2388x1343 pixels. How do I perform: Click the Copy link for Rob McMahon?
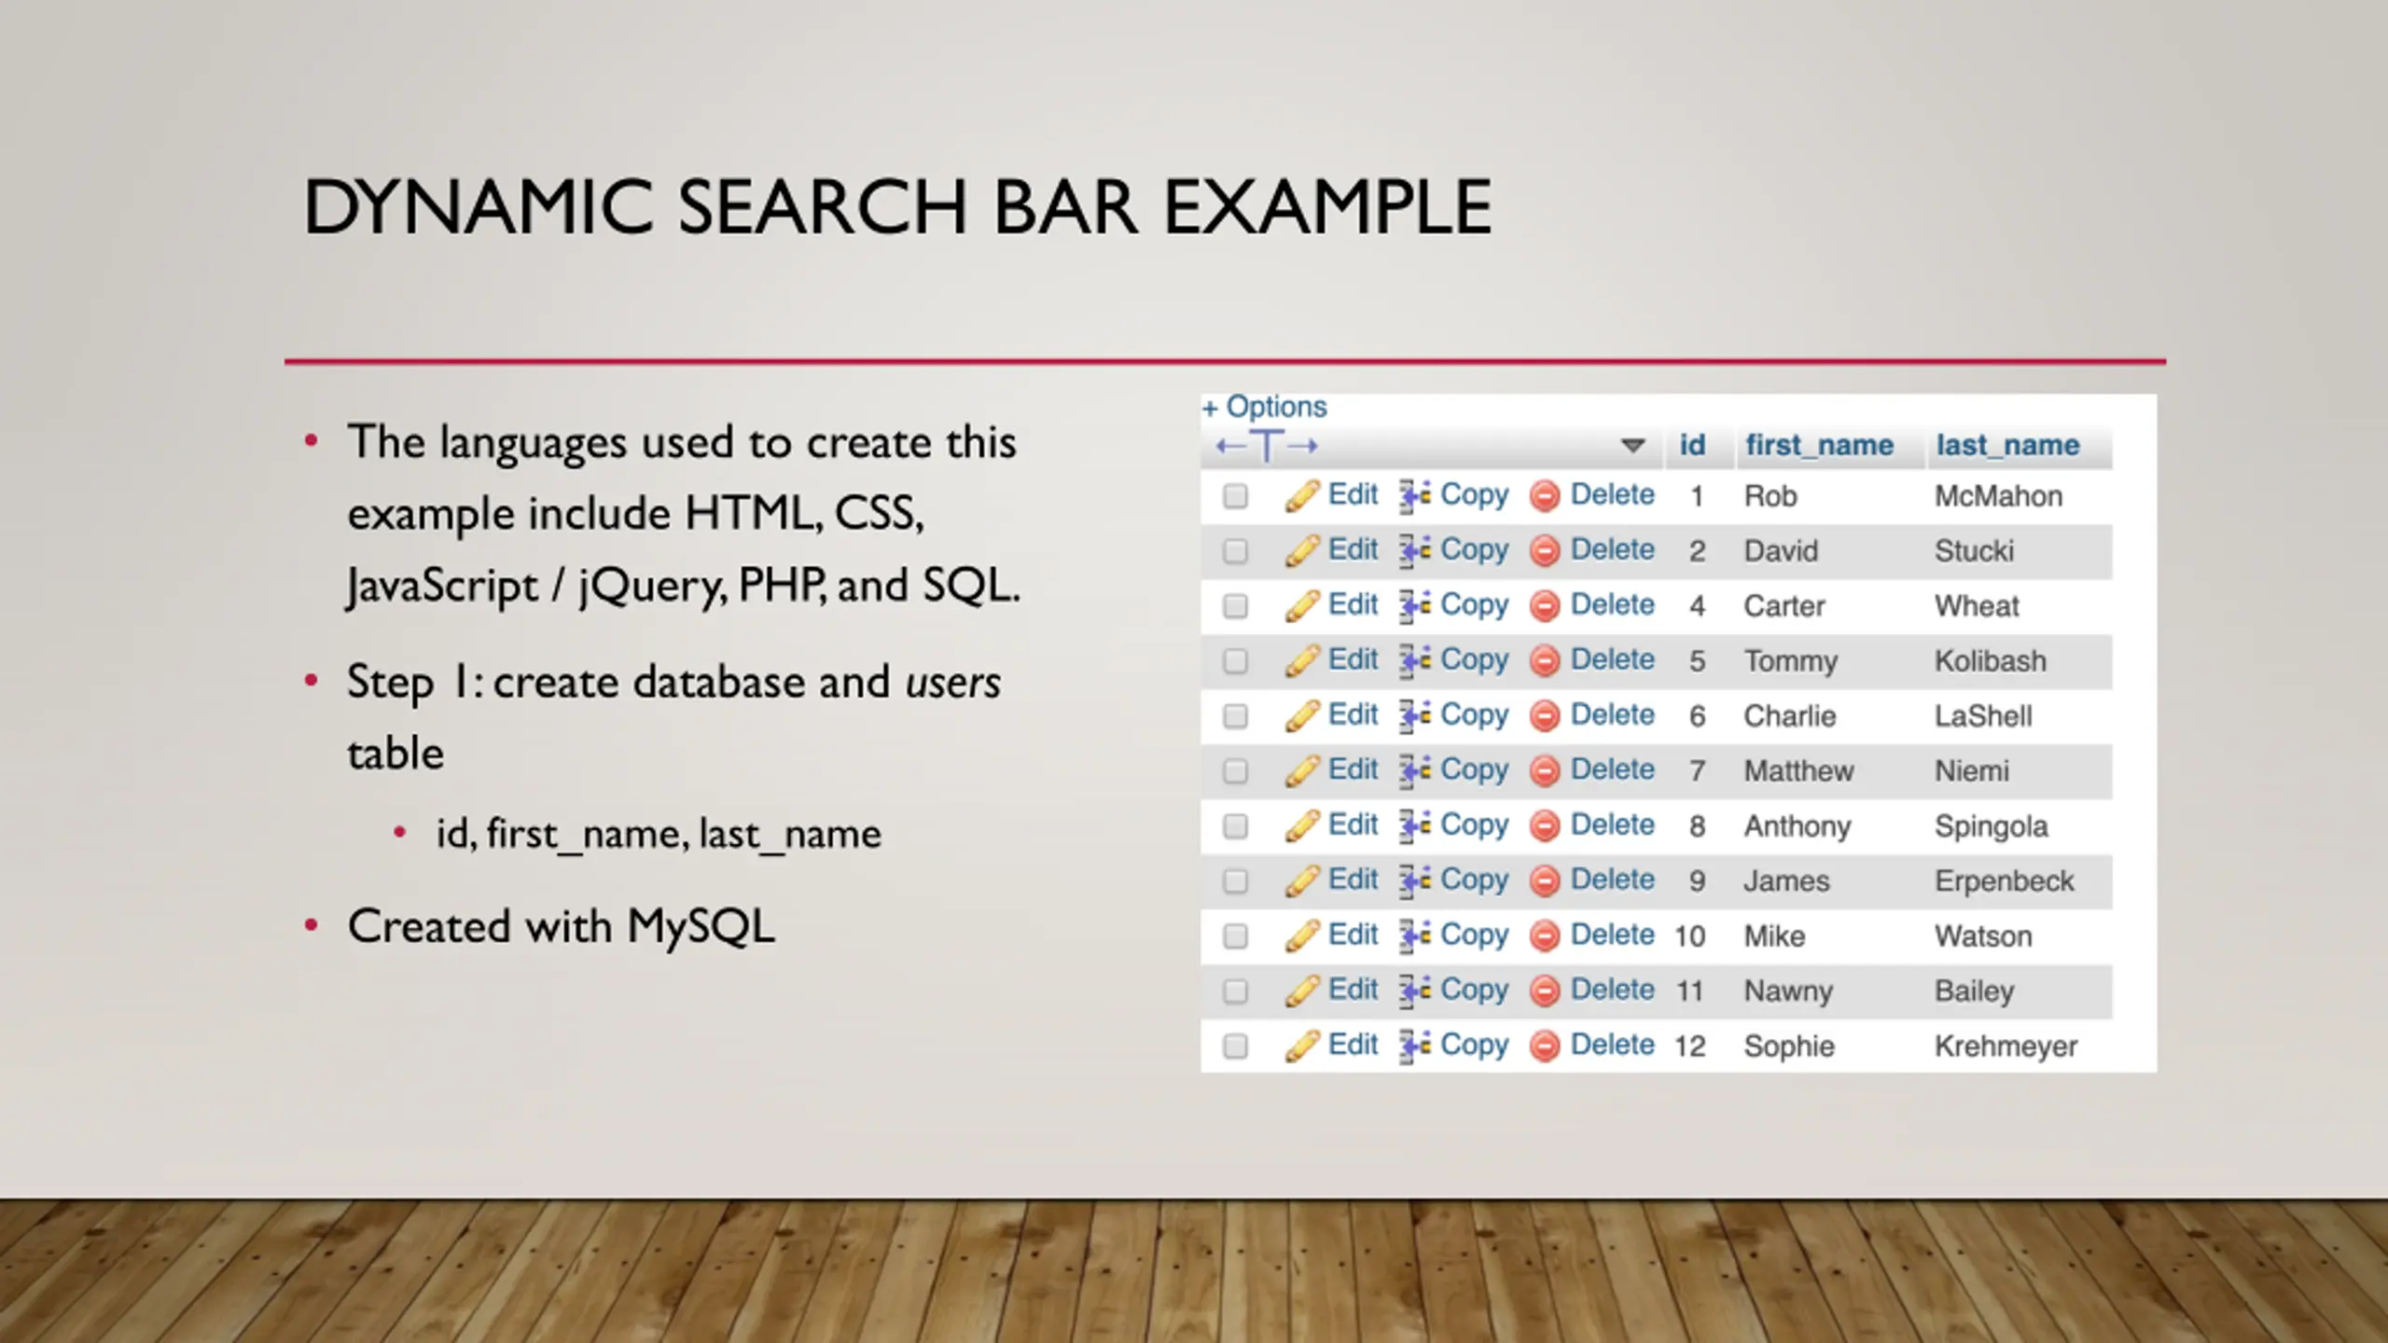pyautogui.click(x=1474, y=494)
